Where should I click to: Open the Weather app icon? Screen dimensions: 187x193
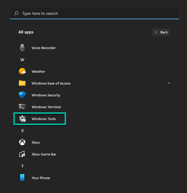(x=22, y=71)
